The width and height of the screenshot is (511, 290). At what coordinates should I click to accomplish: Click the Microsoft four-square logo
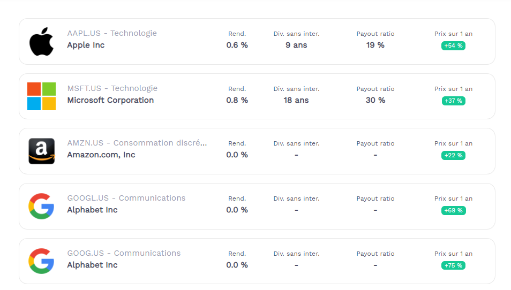tap(41, 96)
